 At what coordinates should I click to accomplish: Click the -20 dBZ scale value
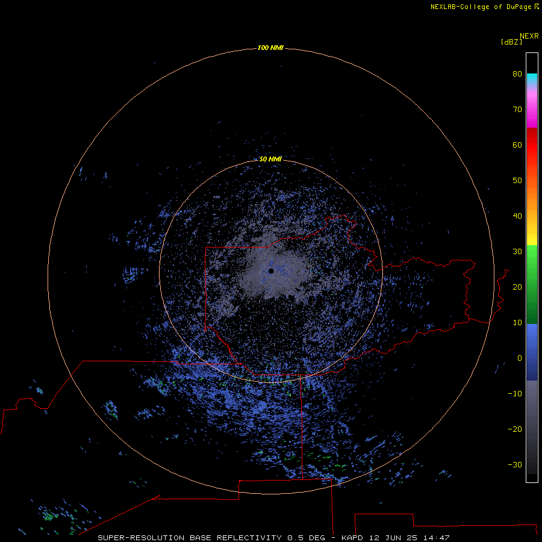[x=515, y=429]
